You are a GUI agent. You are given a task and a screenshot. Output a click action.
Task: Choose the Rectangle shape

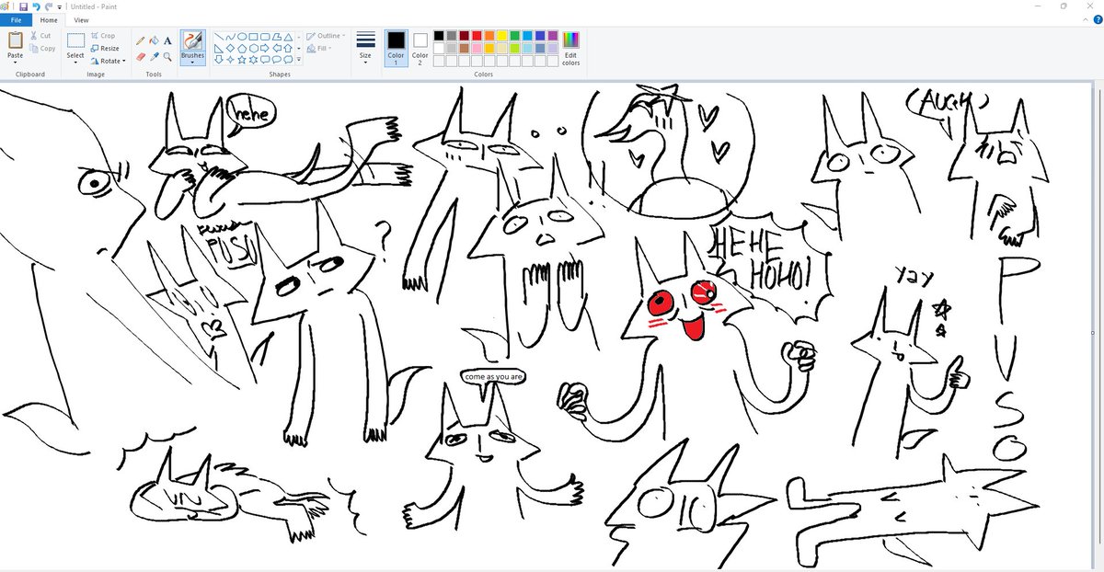(x=253, y=37)
